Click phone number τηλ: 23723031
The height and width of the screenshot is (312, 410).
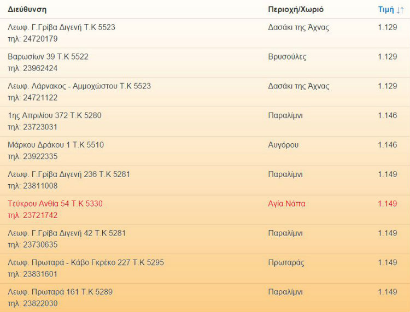33,127
